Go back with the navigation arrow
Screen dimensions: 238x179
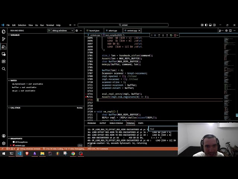70,25
